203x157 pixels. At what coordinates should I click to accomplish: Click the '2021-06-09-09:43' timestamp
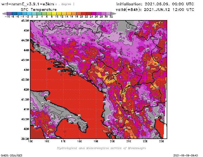(185, 155)
